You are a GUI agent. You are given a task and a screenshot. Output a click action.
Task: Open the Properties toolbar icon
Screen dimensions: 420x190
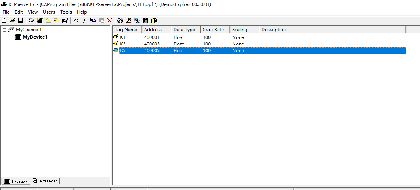click(65, 21)
